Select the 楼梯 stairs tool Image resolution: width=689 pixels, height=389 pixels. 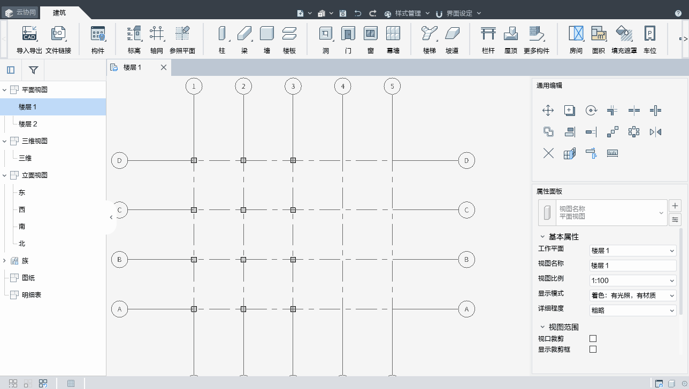[x=430, y=39]
